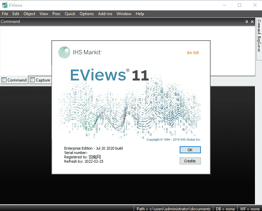
Task: Open the Edit menu
Action: 16,14
